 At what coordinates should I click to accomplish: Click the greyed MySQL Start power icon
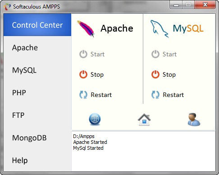[155, 54]
